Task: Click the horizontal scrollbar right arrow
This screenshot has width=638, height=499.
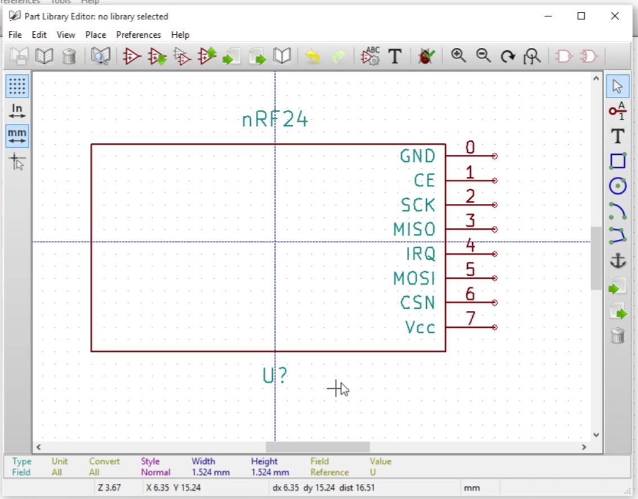Action: pyautogui.click(x=584, y=447)
